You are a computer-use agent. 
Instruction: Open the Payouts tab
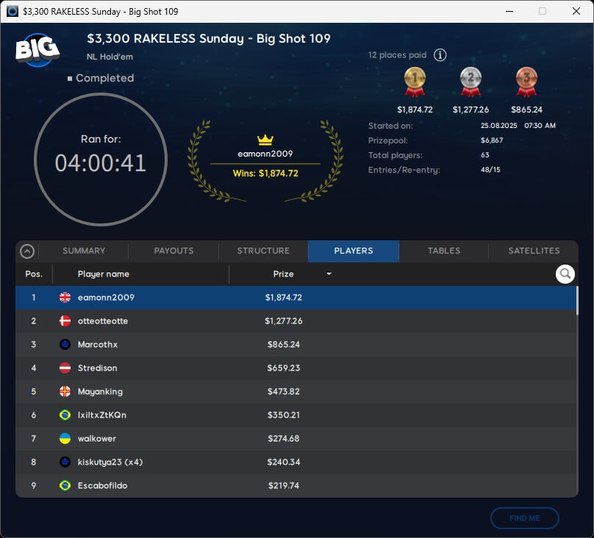(x=173, y=251)
